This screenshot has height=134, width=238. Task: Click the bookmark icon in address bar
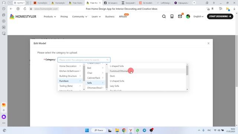point(212,9)
